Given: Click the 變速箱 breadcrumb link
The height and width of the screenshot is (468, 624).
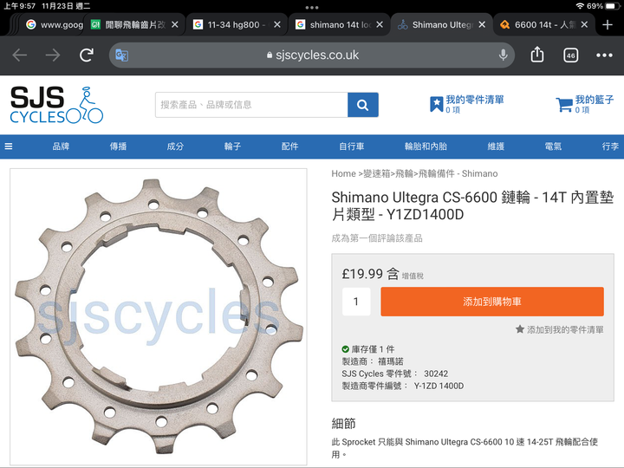Looking at the screenshot, I should point(376,173).
